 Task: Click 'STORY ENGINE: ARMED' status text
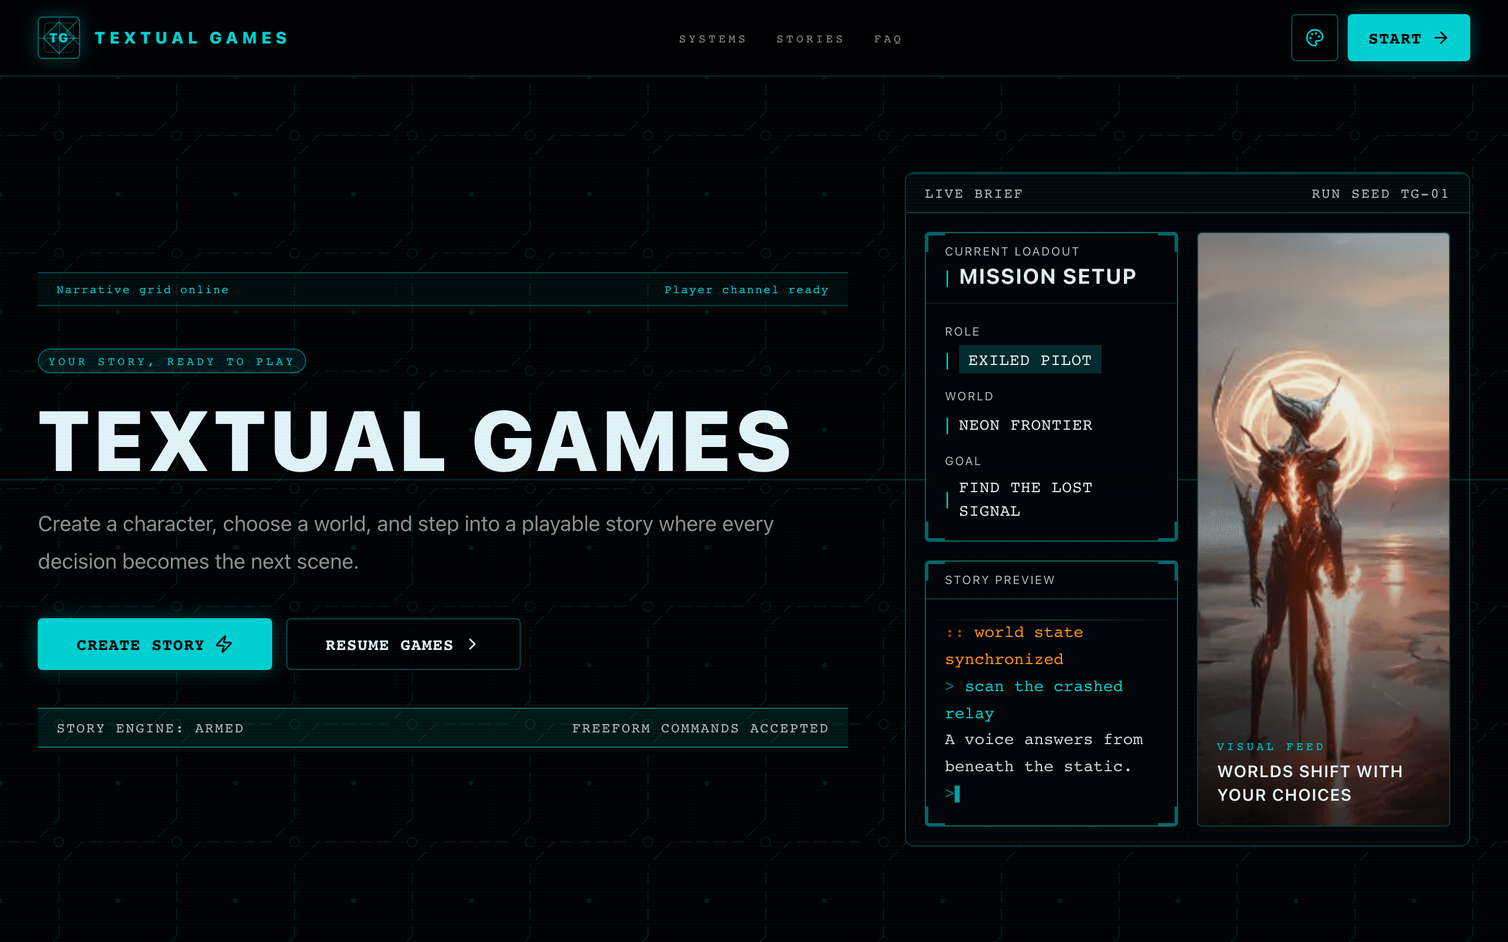[150, 728]
